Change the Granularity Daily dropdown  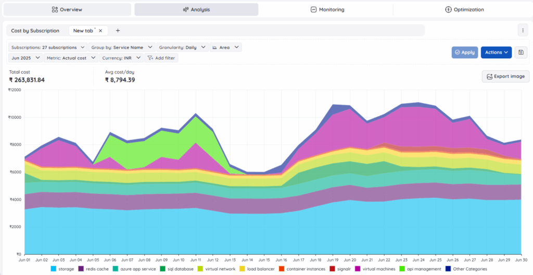tap(182, 47)
